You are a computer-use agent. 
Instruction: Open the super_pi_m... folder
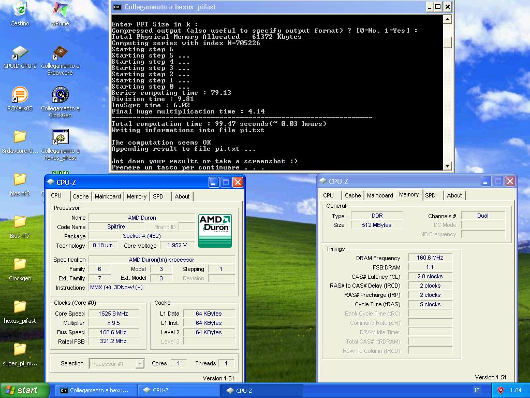click(x=20, y=354)
